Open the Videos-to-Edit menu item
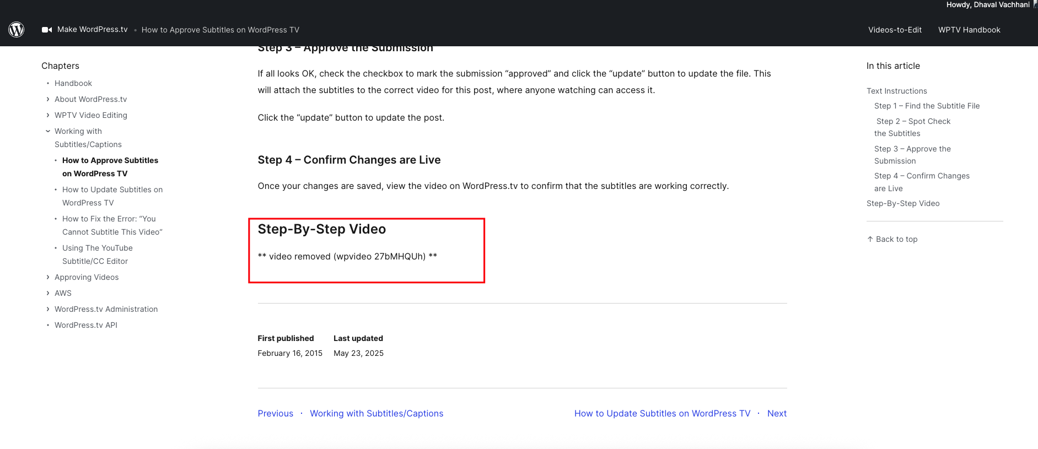The image size is (1038, 449). (895, 30)
